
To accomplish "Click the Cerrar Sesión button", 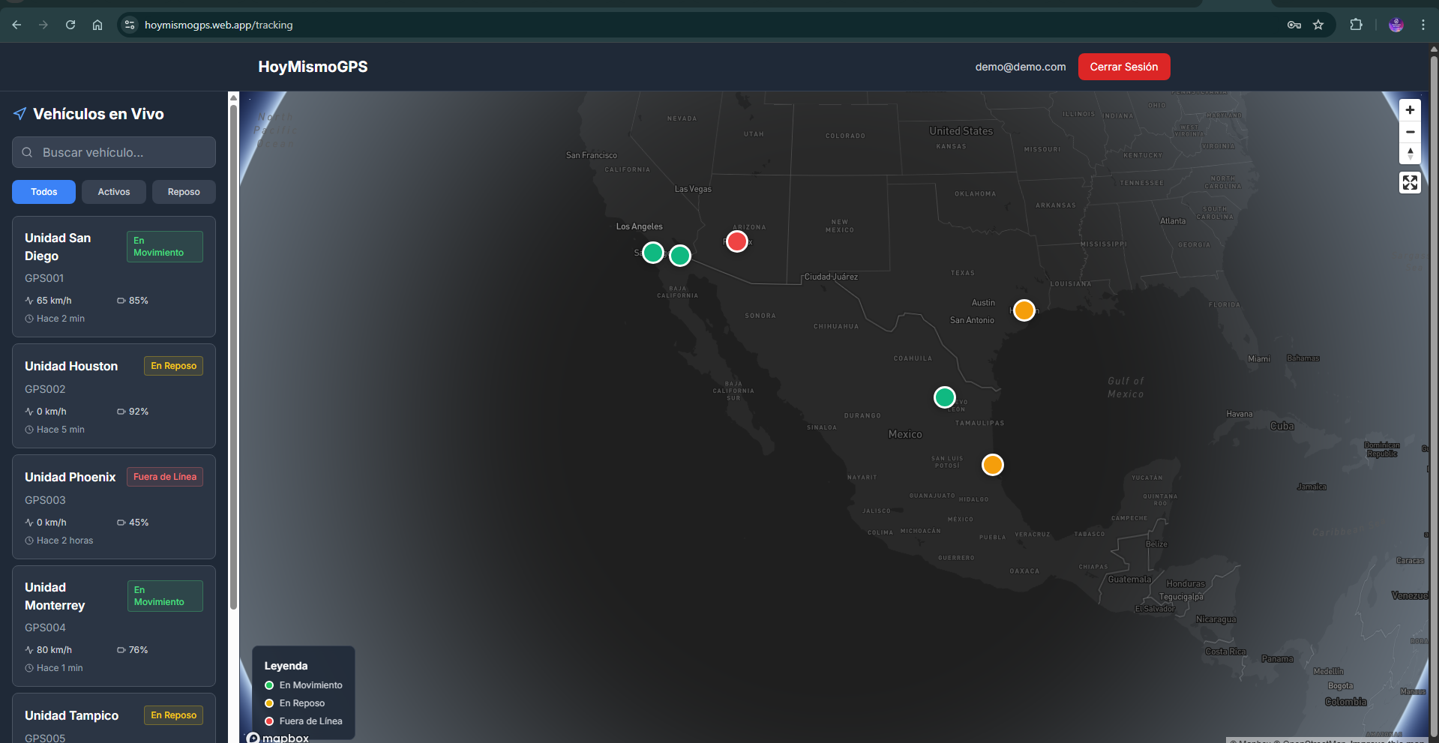I will point(1123,67).
